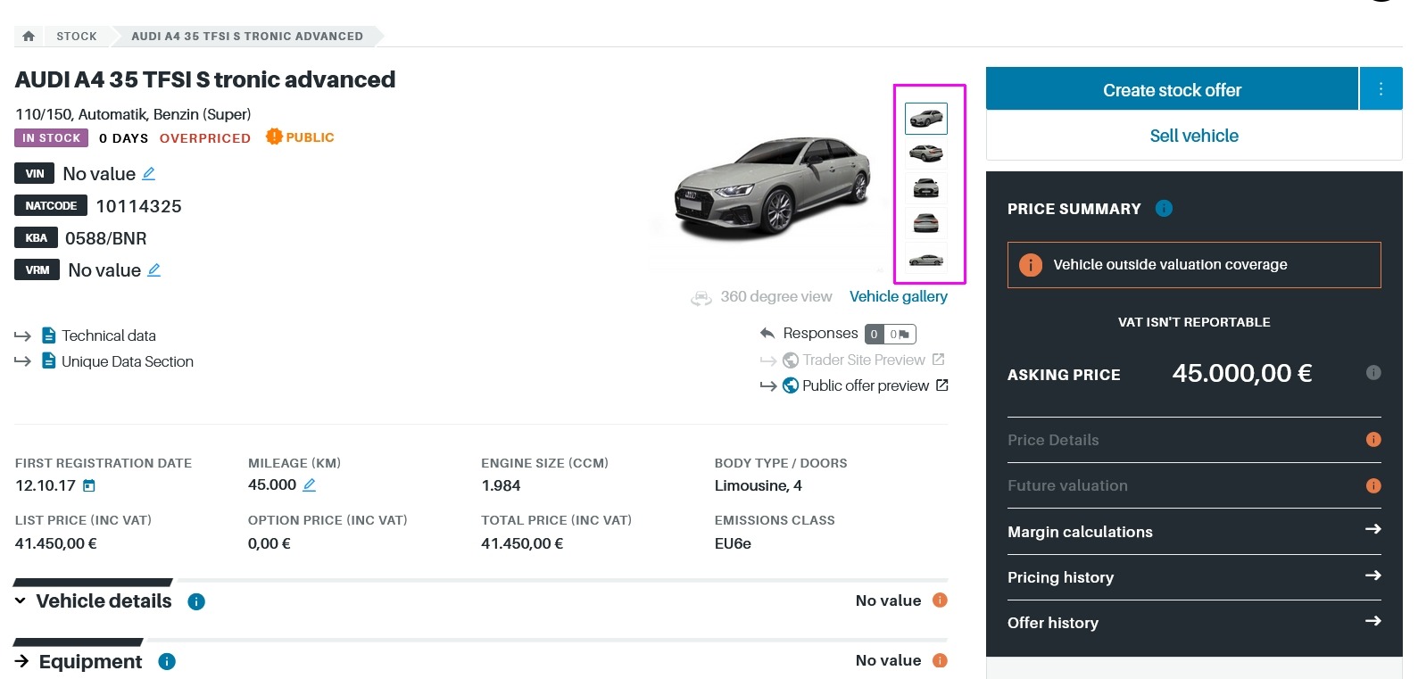Click the Sell vehicle button
Viewport: 1418px width, 679px height.
click(x=1193, y=136)
